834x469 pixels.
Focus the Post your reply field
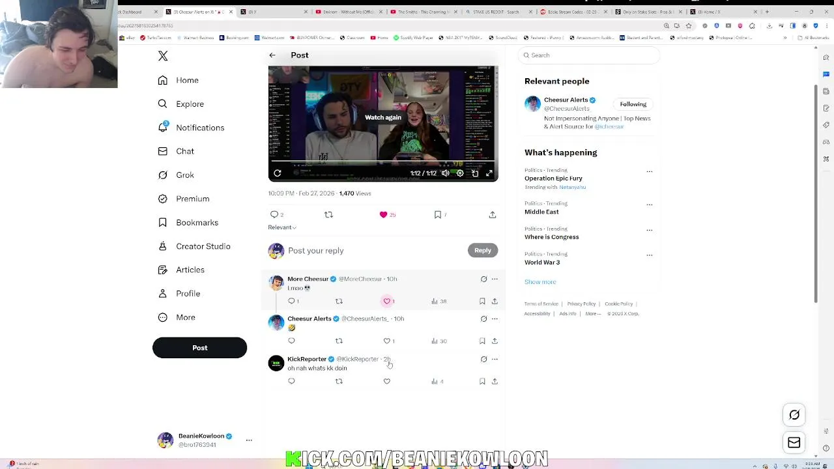375,251
